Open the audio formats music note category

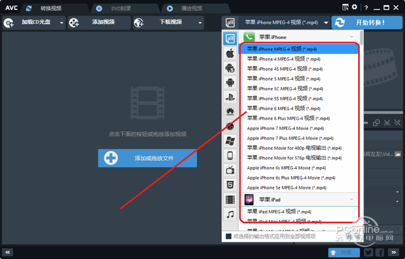click(x=230, y=214)
